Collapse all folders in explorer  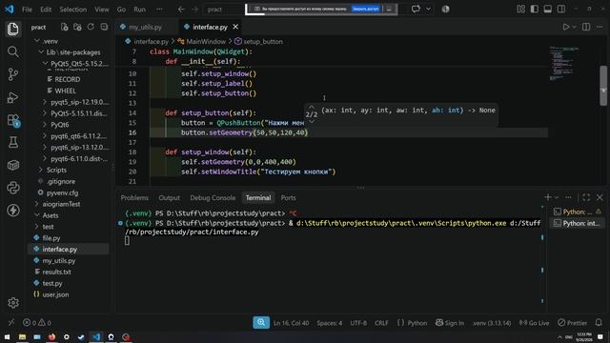104,27
